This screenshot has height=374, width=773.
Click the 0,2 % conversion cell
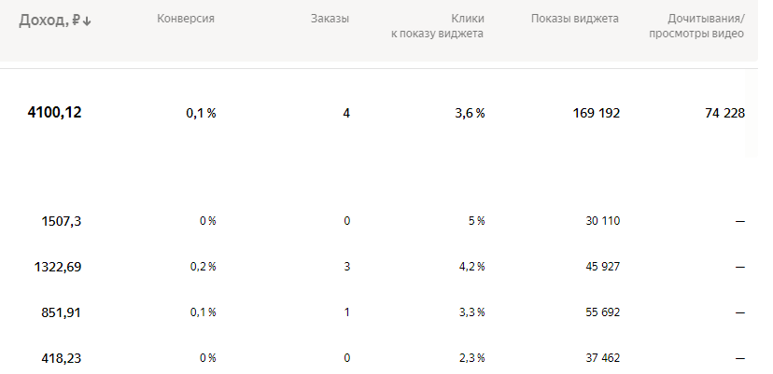point(204,267)
